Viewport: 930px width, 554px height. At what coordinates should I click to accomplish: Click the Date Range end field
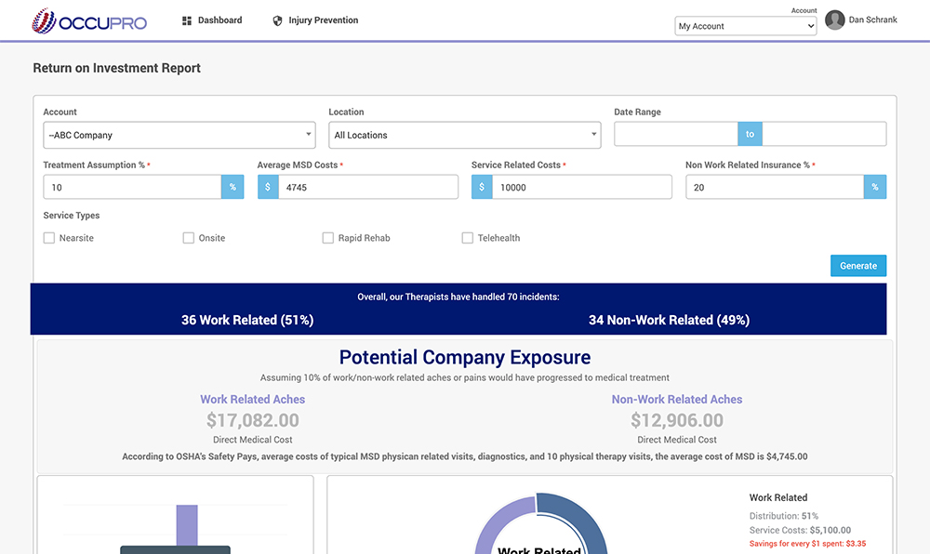(x=824, y=134)
